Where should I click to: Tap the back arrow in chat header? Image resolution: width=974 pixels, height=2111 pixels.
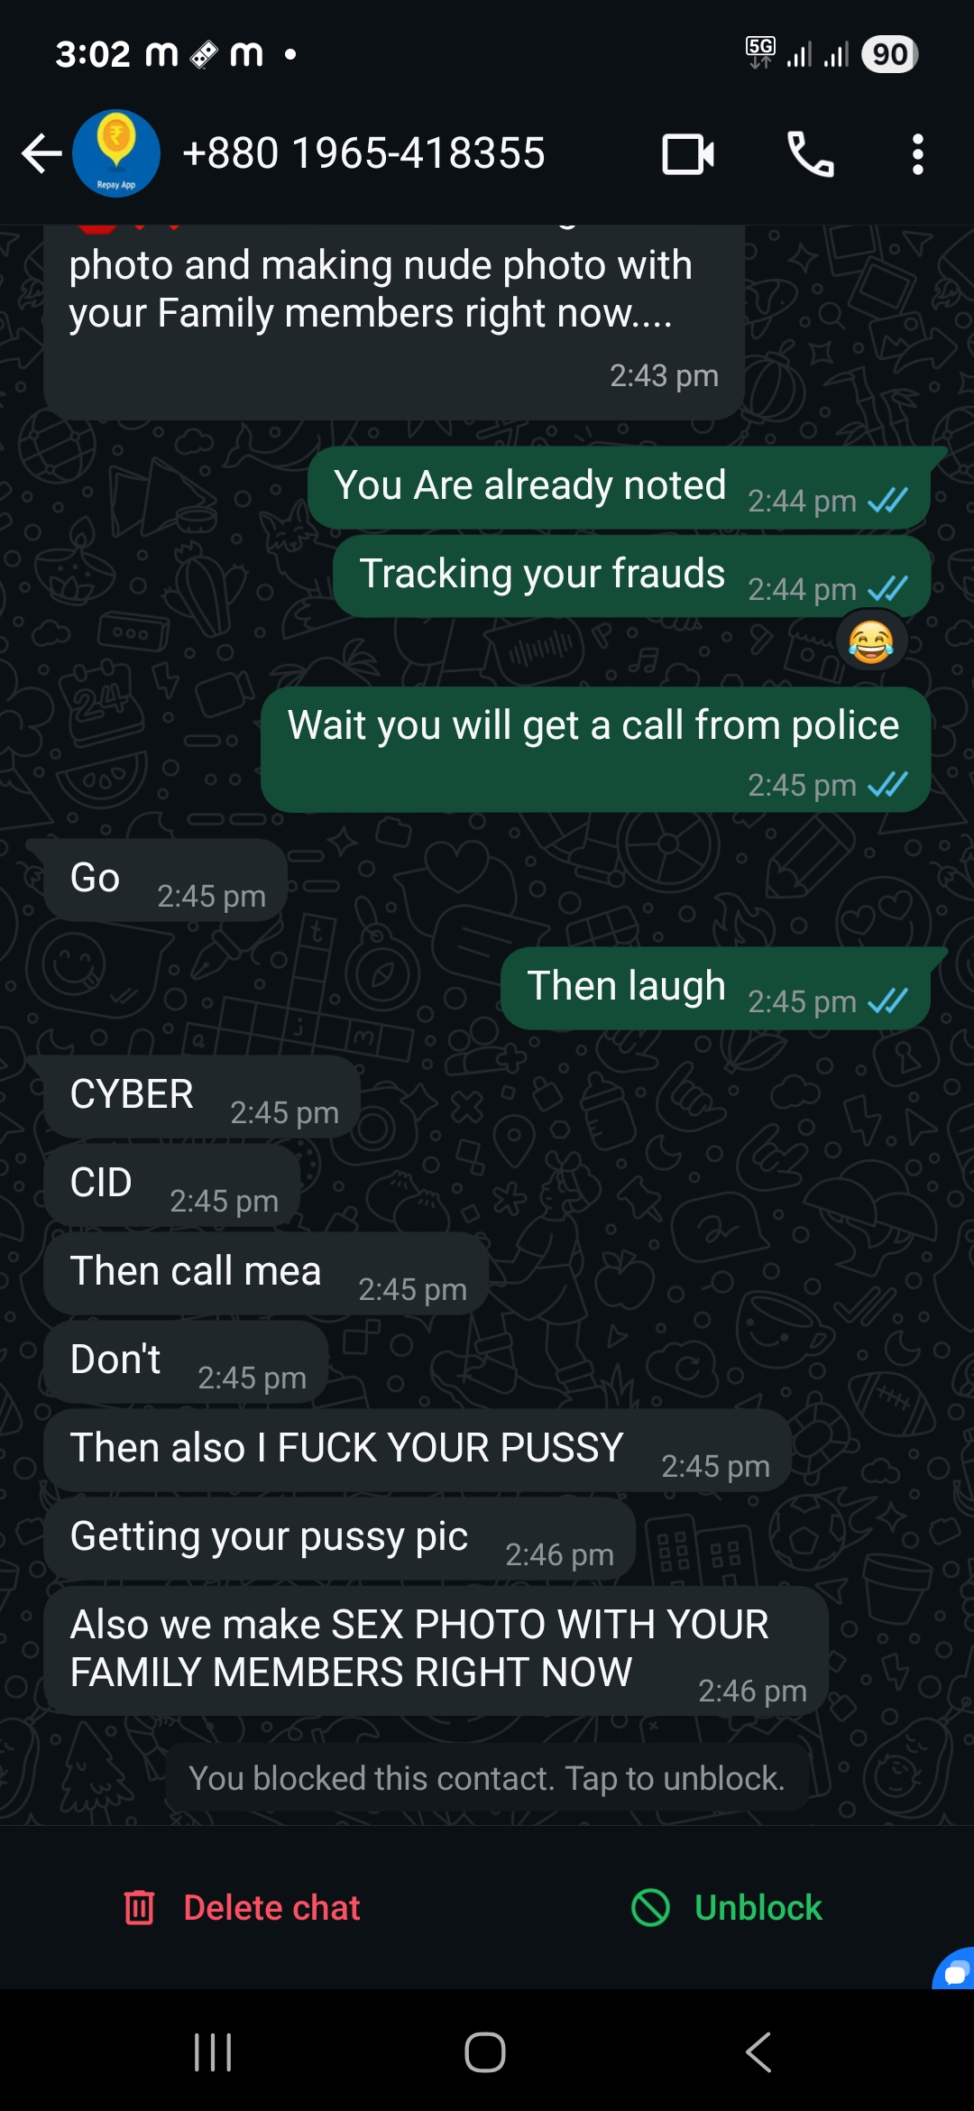coord(41,154)
